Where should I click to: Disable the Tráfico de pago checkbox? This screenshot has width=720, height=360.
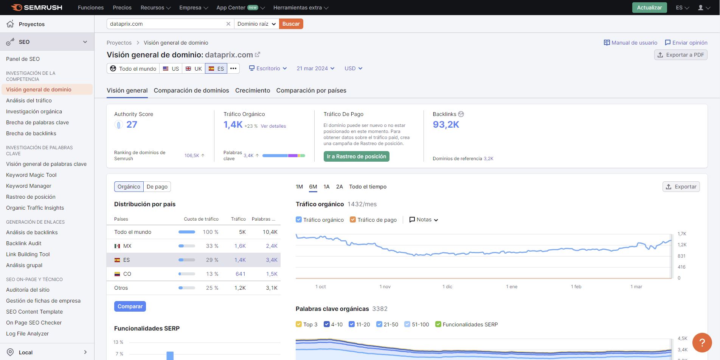point(353,219)
